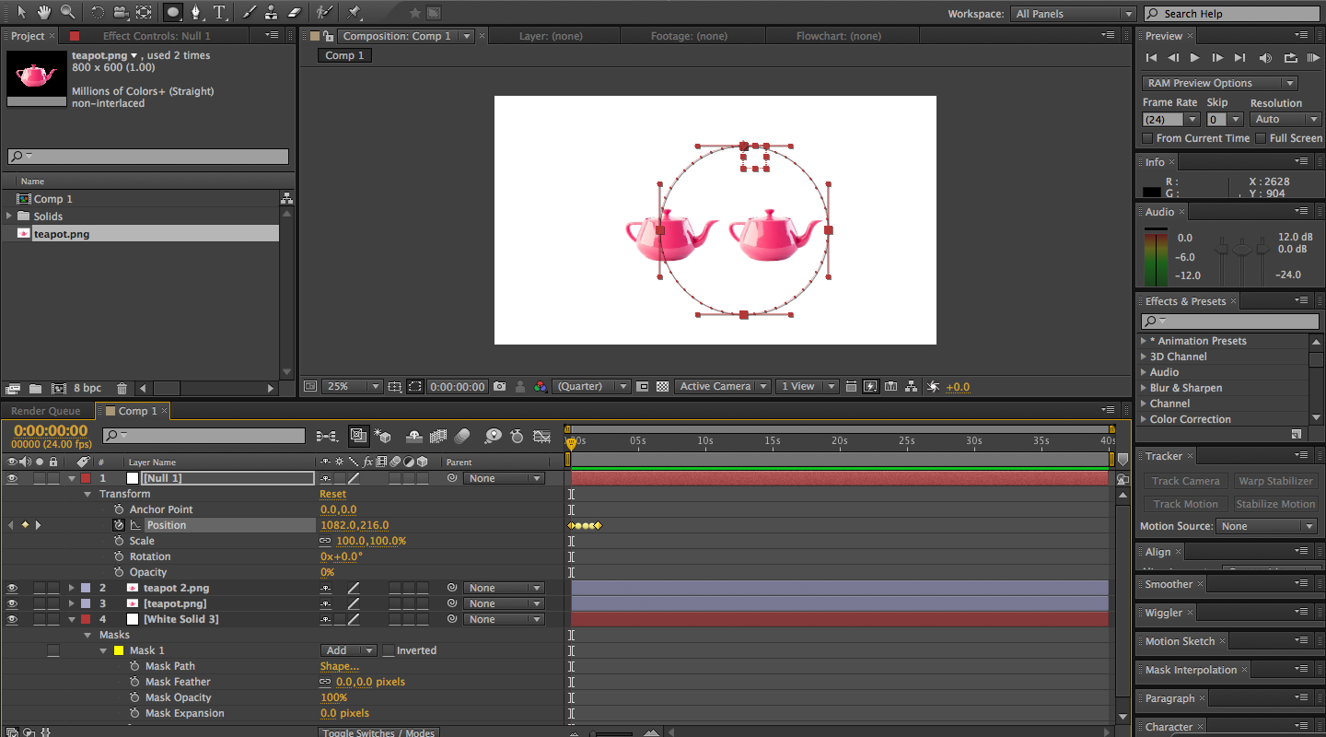Enable Frame Blending filmstrip icon in timeline
Viewport: 1326px width, 737px height.
point(438,436)
